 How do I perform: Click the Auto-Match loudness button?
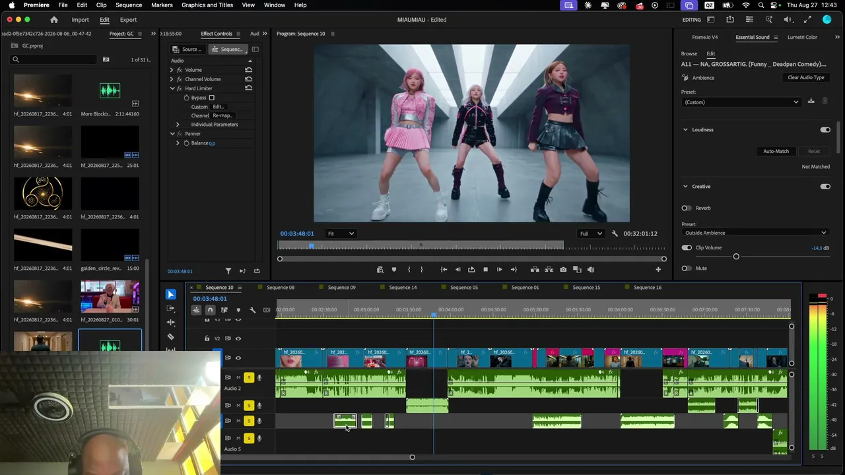[x=776, y=152]
